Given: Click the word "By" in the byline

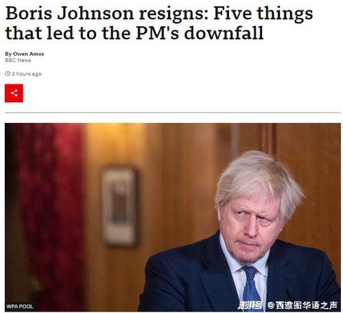Looking at the screenshot, I should 8,54.
